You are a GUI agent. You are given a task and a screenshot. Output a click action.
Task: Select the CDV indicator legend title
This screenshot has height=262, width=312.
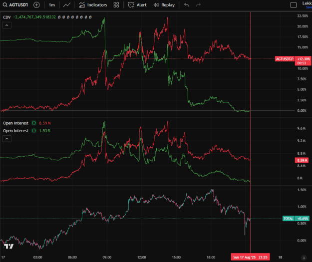pyautogui.click(x=7, y=17)
